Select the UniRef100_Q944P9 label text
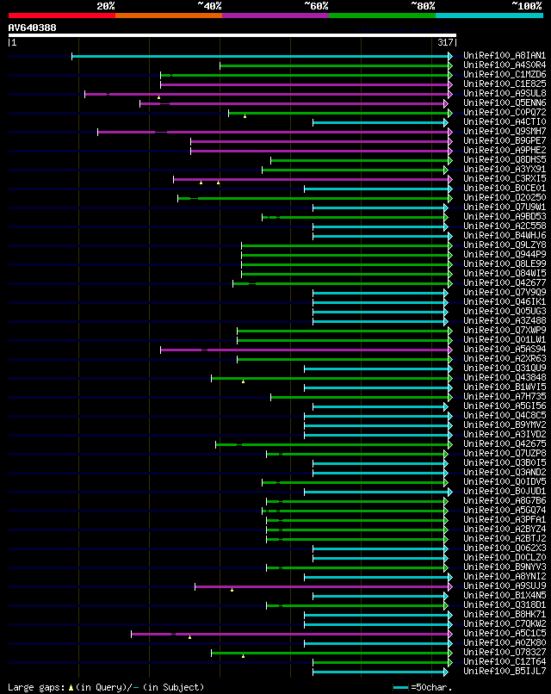 (x=505, y=254)
